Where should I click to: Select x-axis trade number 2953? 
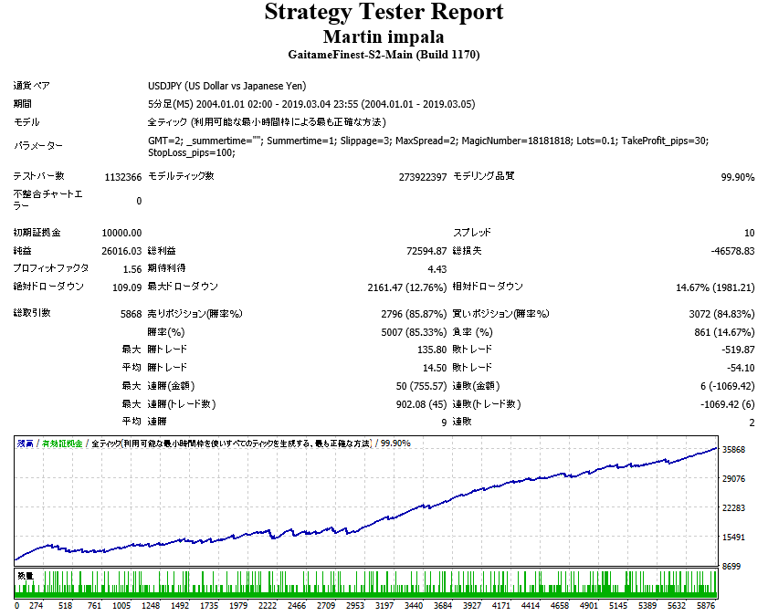tap(355, 606)
